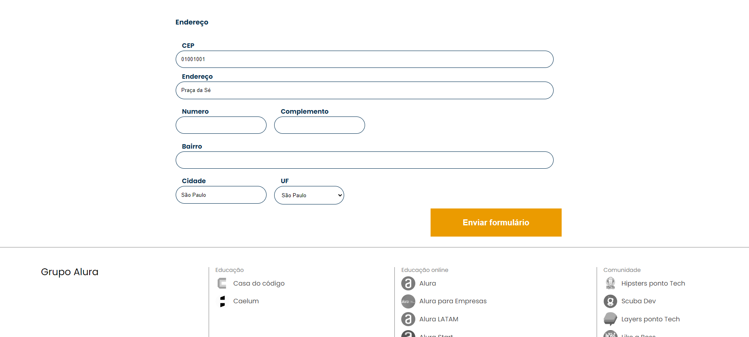
Task: Open the Alura LATAM link
Action: (439, 319)
